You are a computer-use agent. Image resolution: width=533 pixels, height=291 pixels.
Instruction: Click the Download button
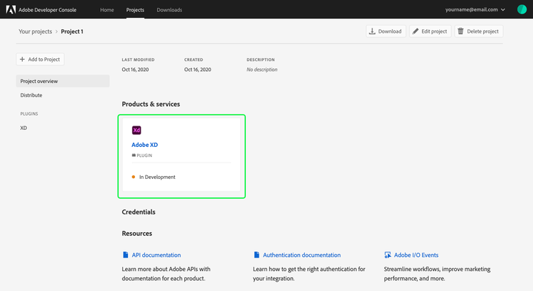pyautogui.click(x=386, y=31)
